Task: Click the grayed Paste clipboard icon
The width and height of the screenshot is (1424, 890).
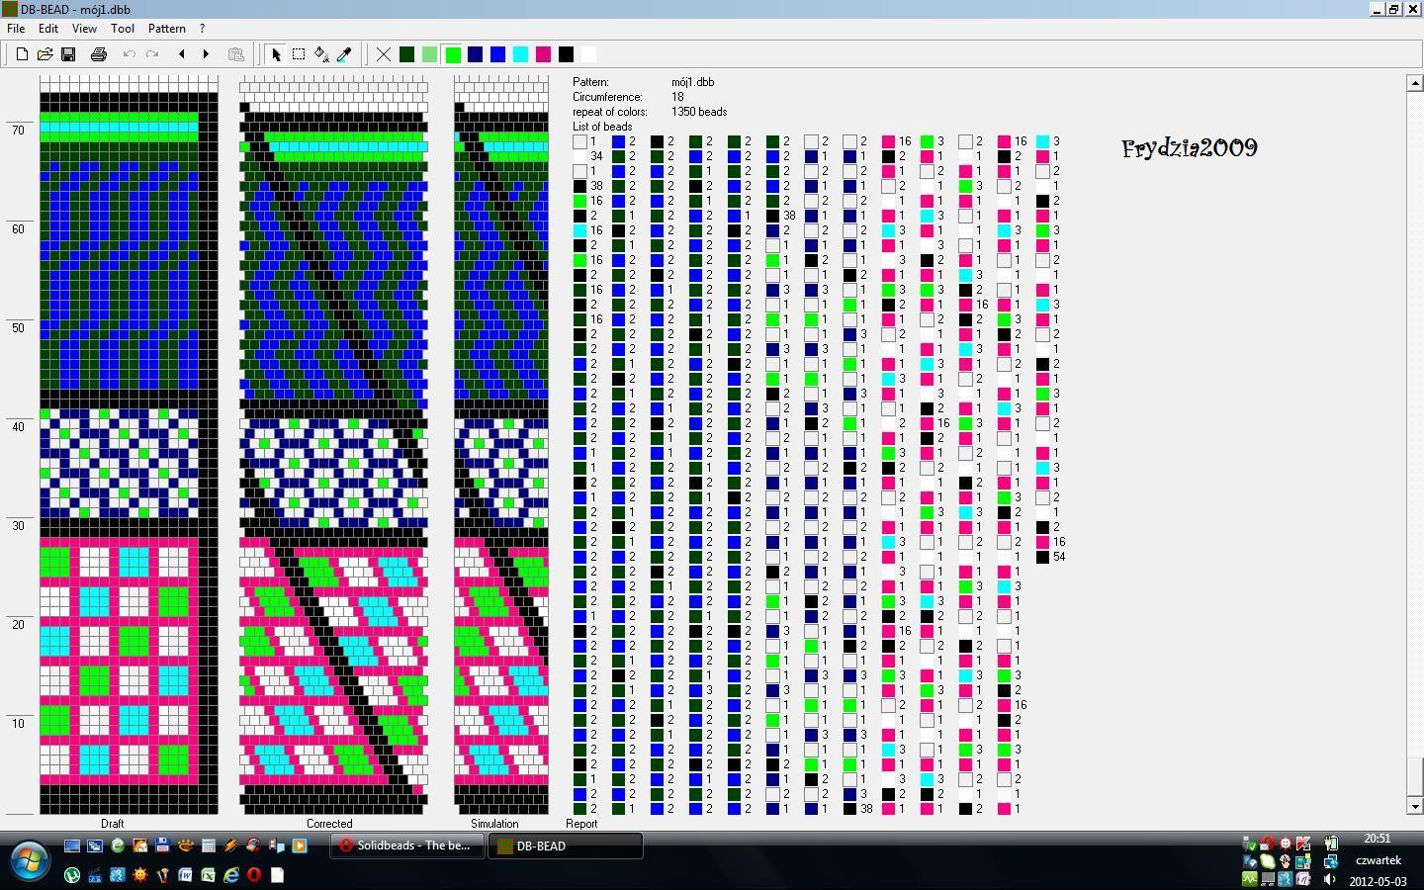Action: [x=235, y=54]
